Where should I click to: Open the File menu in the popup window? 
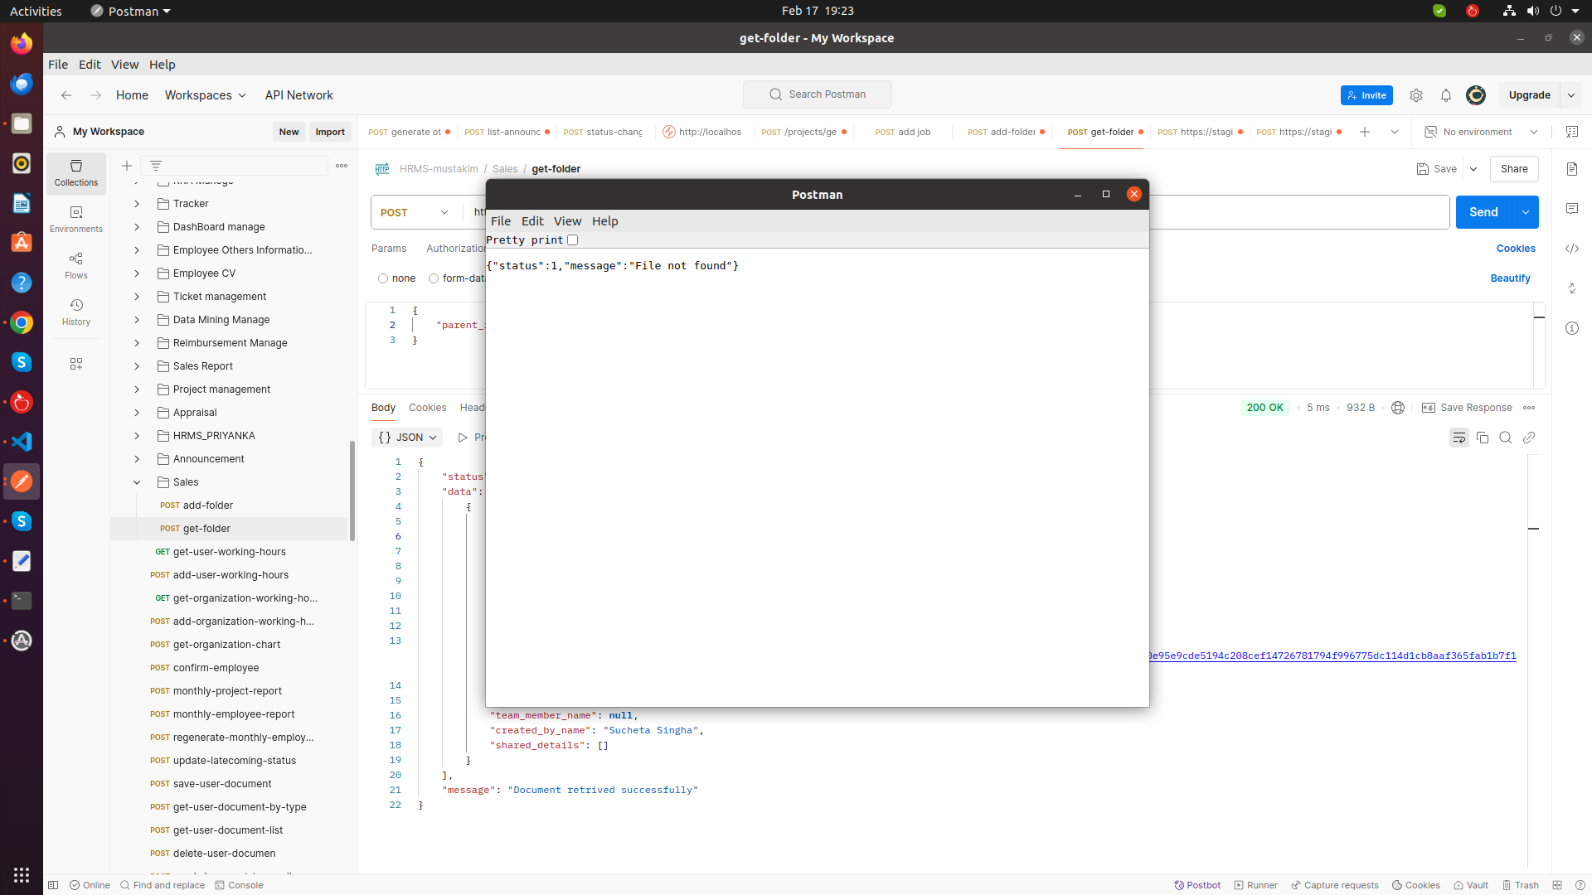[501, 221]
